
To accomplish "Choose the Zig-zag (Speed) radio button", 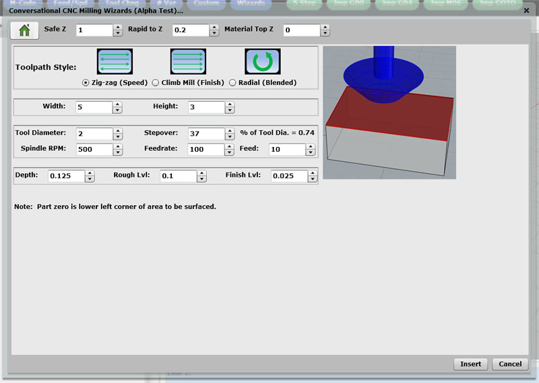I will [x=86, y=82].
